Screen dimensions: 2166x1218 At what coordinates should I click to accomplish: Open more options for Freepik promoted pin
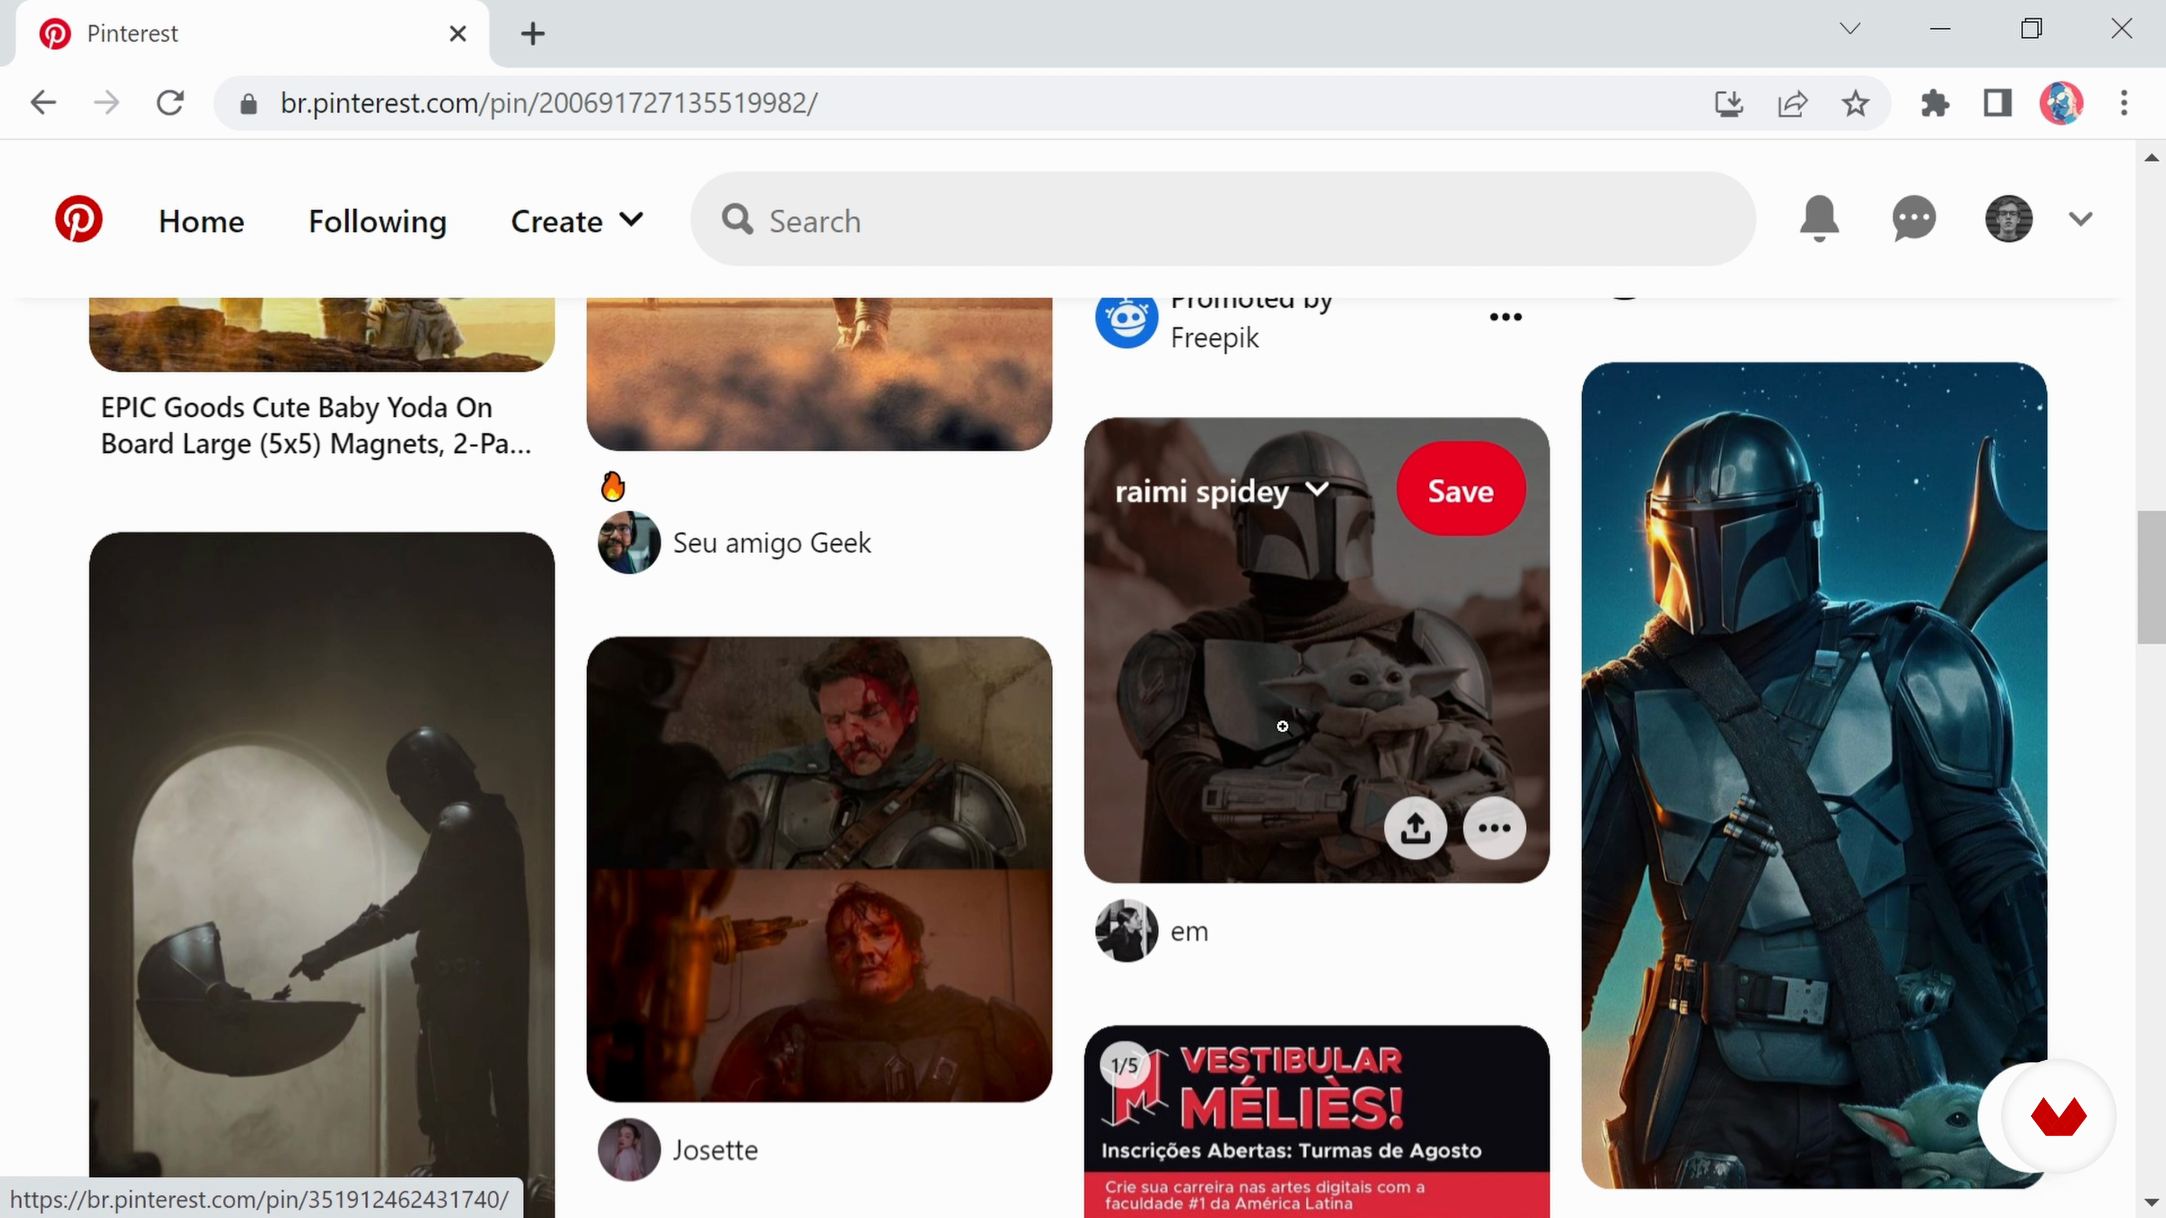pyautogui.click(x=1505, y=317)
